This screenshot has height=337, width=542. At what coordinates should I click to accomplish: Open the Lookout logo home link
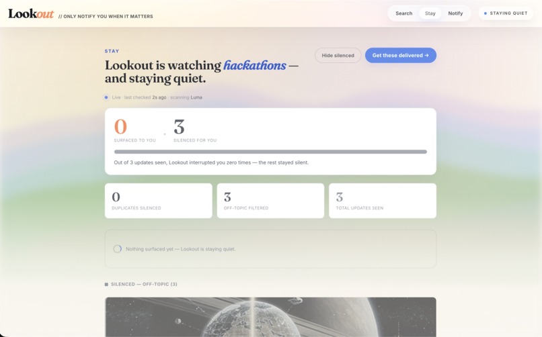pos(31,14)
